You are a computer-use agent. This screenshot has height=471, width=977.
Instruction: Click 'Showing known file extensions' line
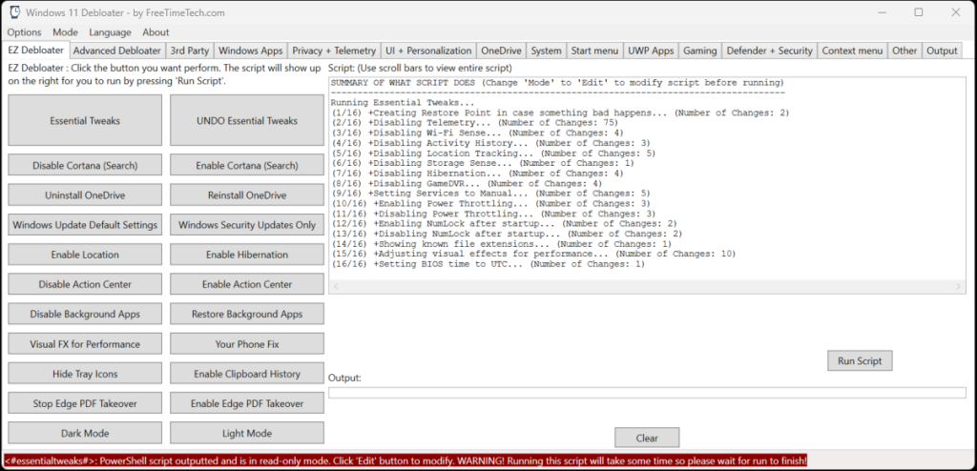click(x=502, y=244)
